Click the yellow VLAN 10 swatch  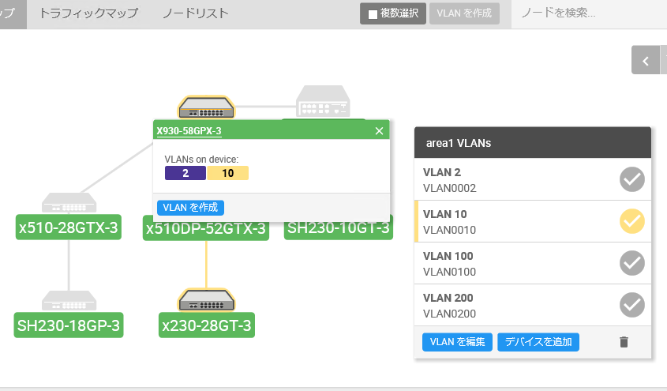click(228, 173)
